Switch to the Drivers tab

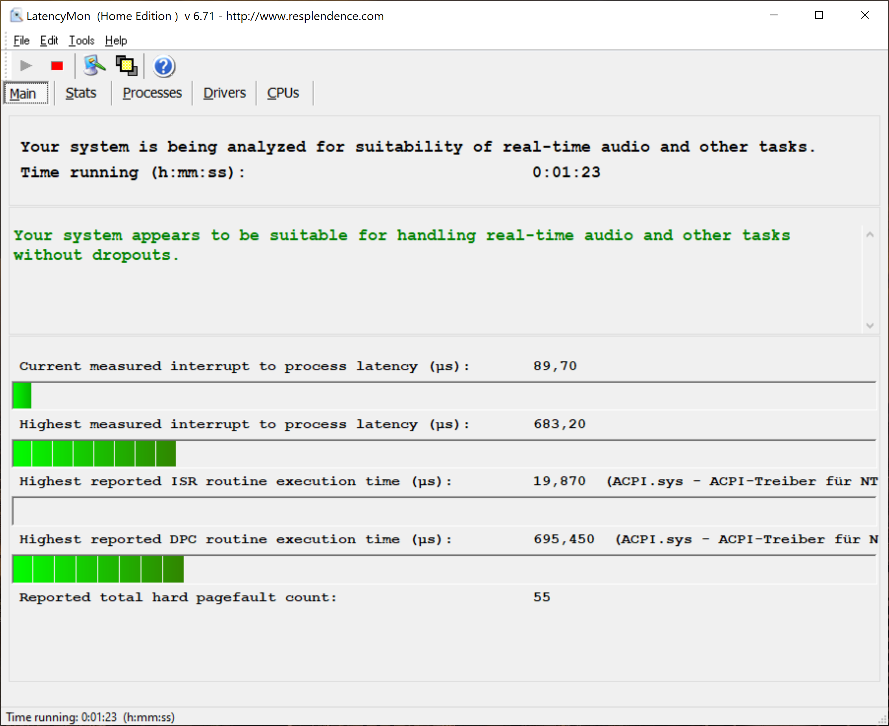(225, 93)
